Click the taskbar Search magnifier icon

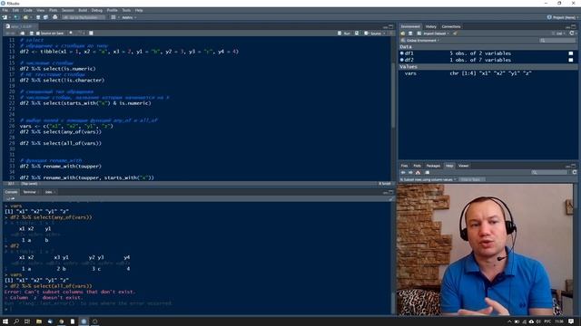coord(16,321)
